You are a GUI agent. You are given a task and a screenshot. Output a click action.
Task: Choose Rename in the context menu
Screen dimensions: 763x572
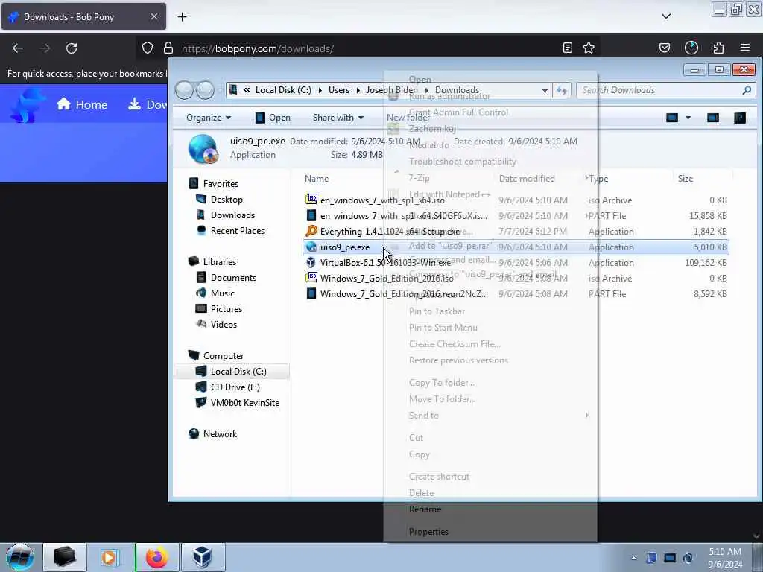490,509
